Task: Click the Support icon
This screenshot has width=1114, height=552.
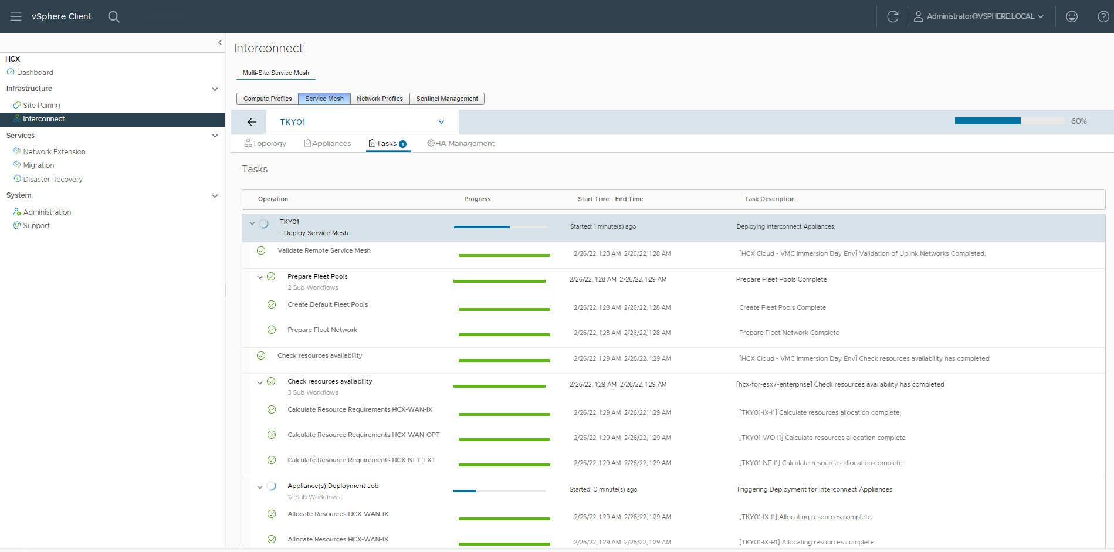Action: tap(17, 225)
